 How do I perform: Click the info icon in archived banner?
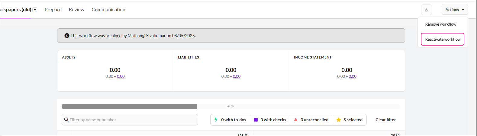[67, 36]
